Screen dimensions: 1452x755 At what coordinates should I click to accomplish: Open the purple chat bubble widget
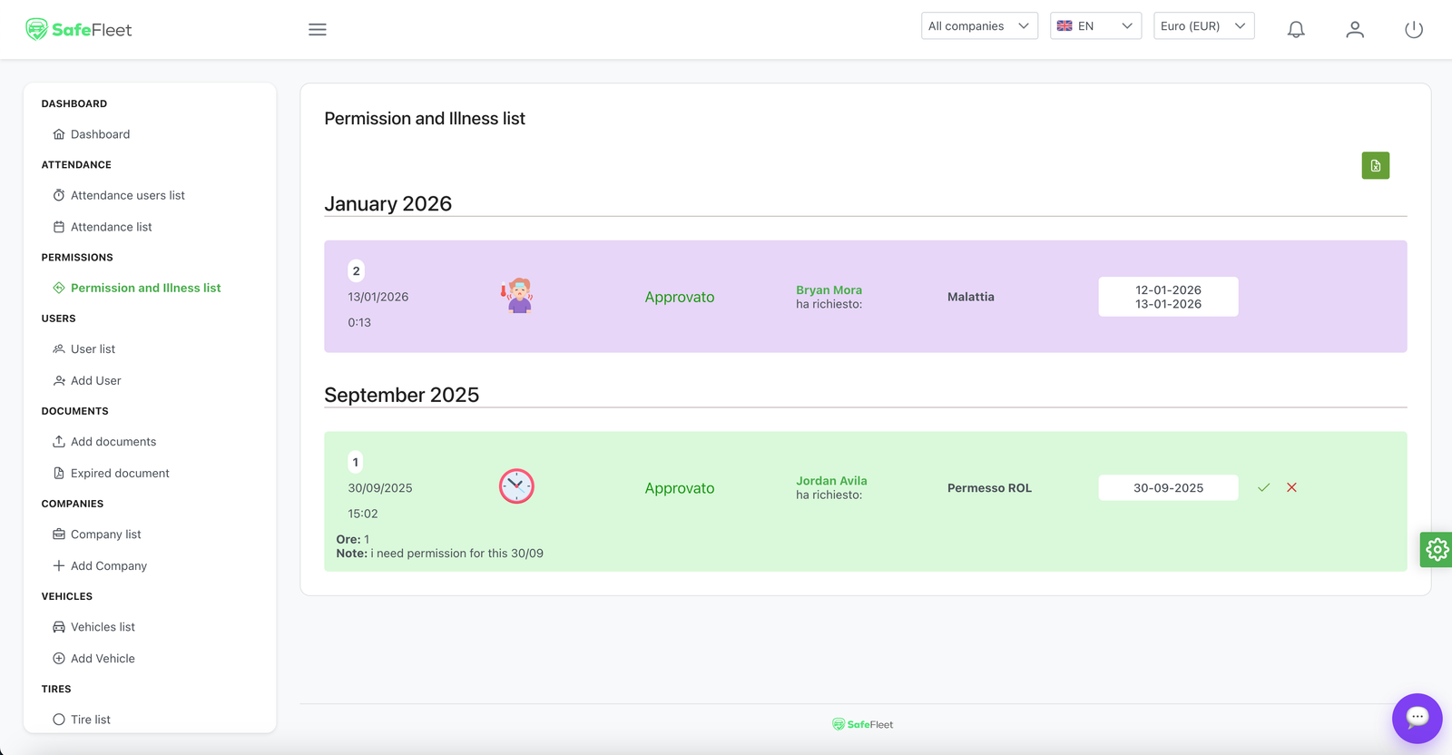(x=1417, y=718)
